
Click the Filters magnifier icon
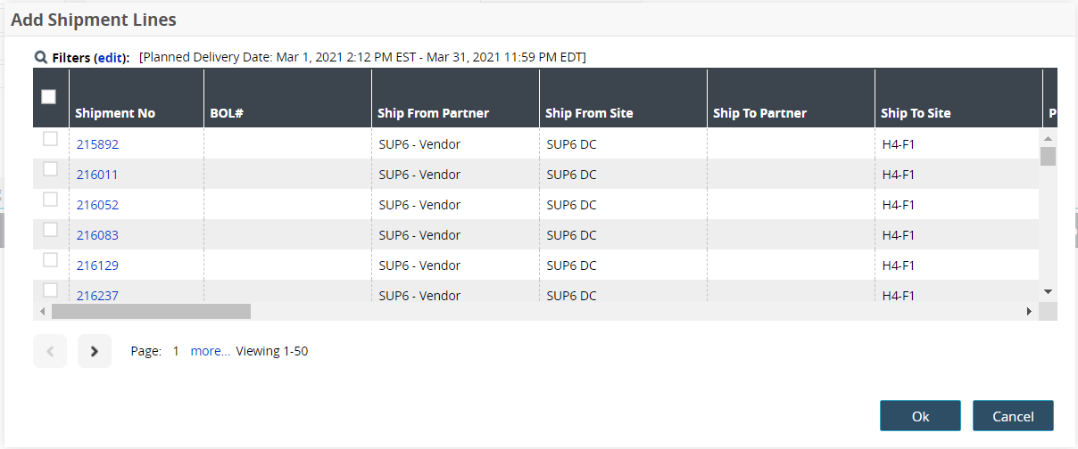[41, 58]
